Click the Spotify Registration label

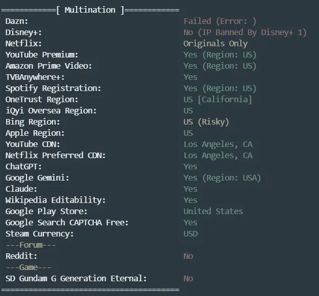(x=53, y=88)
